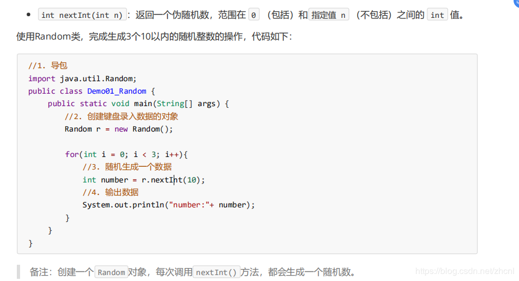Click the class name 'Demo01_Random'
Screen dimensions: 519x281
117,91
